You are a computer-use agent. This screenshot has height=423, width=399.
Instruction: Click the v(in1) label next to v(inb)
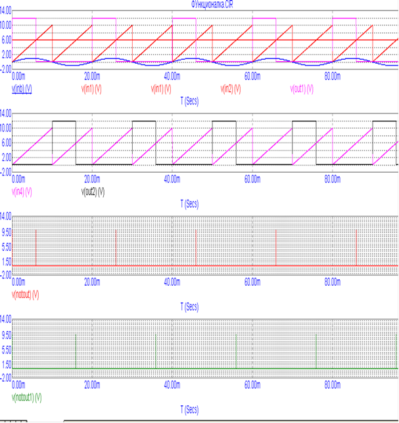(93, 88)
